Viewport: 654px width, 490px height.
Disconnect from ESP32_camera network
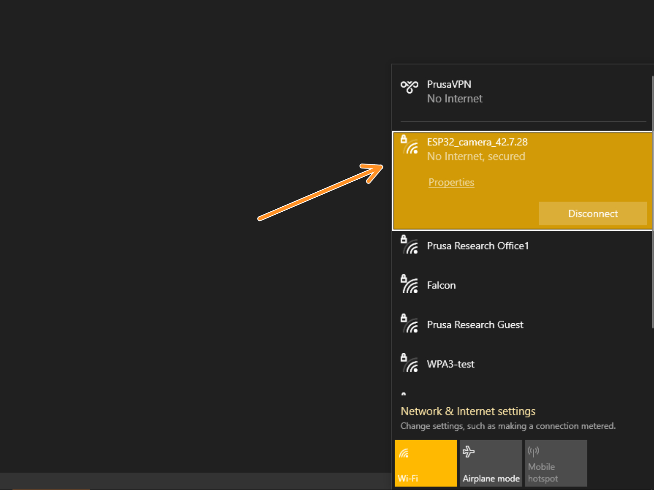(x=592, y=213)
